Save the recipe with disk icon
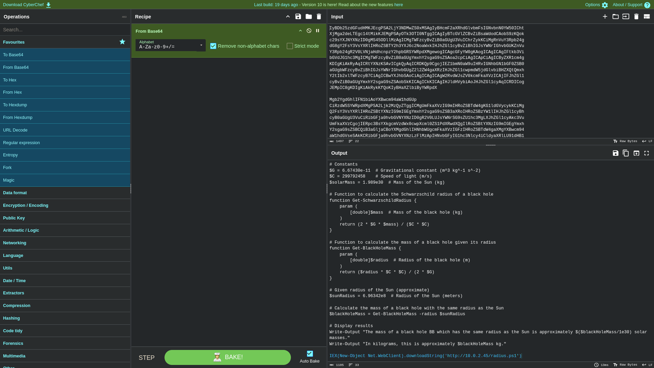This screenshot has height=368, width=654. [x=298, y=17]
